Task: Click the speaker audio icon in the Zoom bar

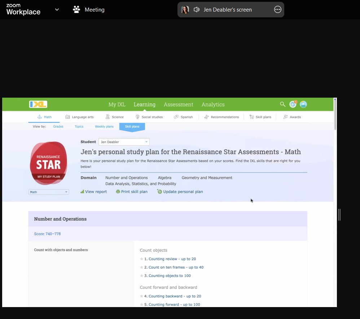Action: (x=197, y=10)
